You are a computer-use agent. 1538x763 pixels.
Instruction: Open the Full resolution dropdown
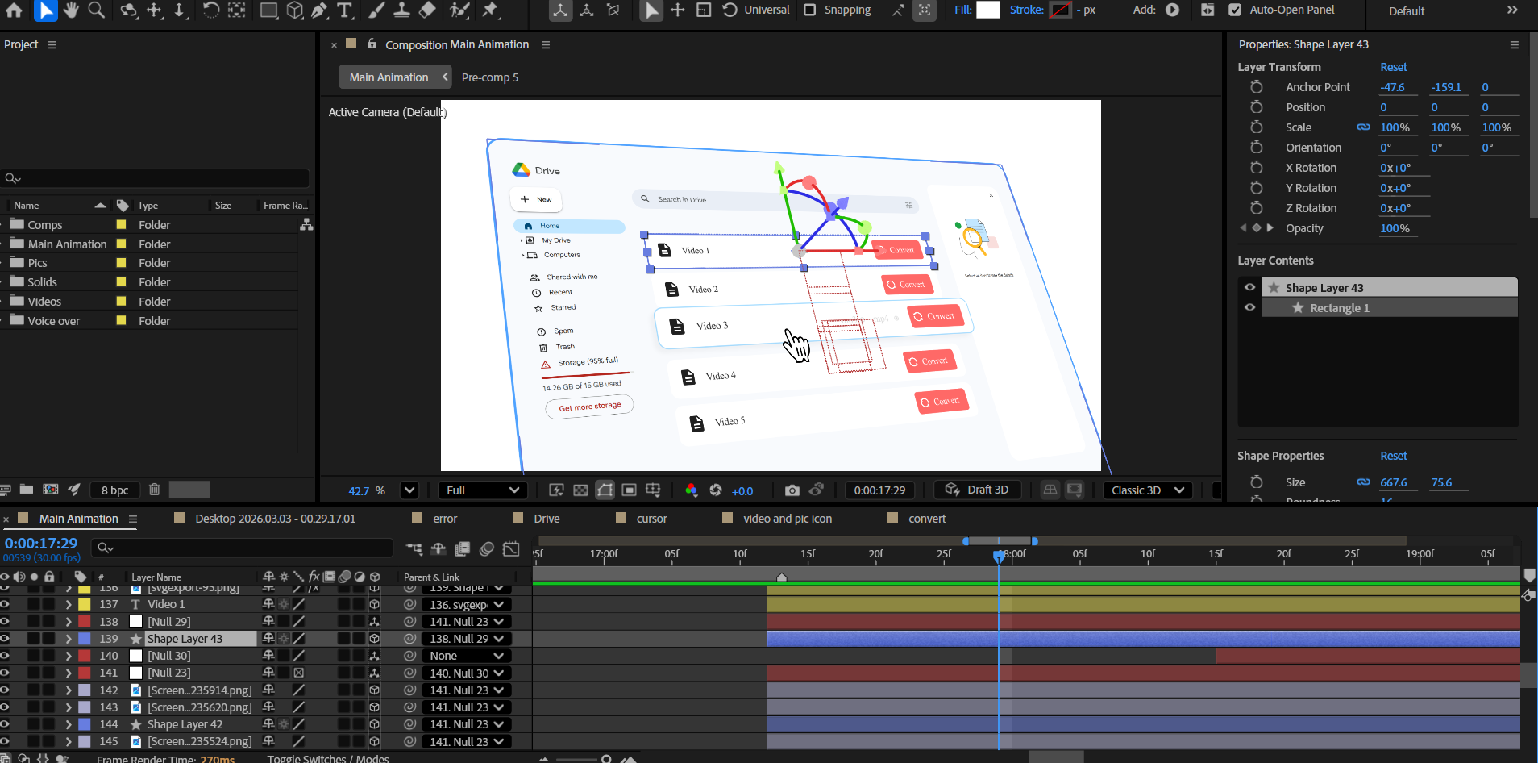(x=482, y=490)
